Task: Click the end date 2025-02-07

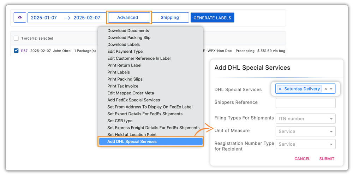Action: [87, 18]
